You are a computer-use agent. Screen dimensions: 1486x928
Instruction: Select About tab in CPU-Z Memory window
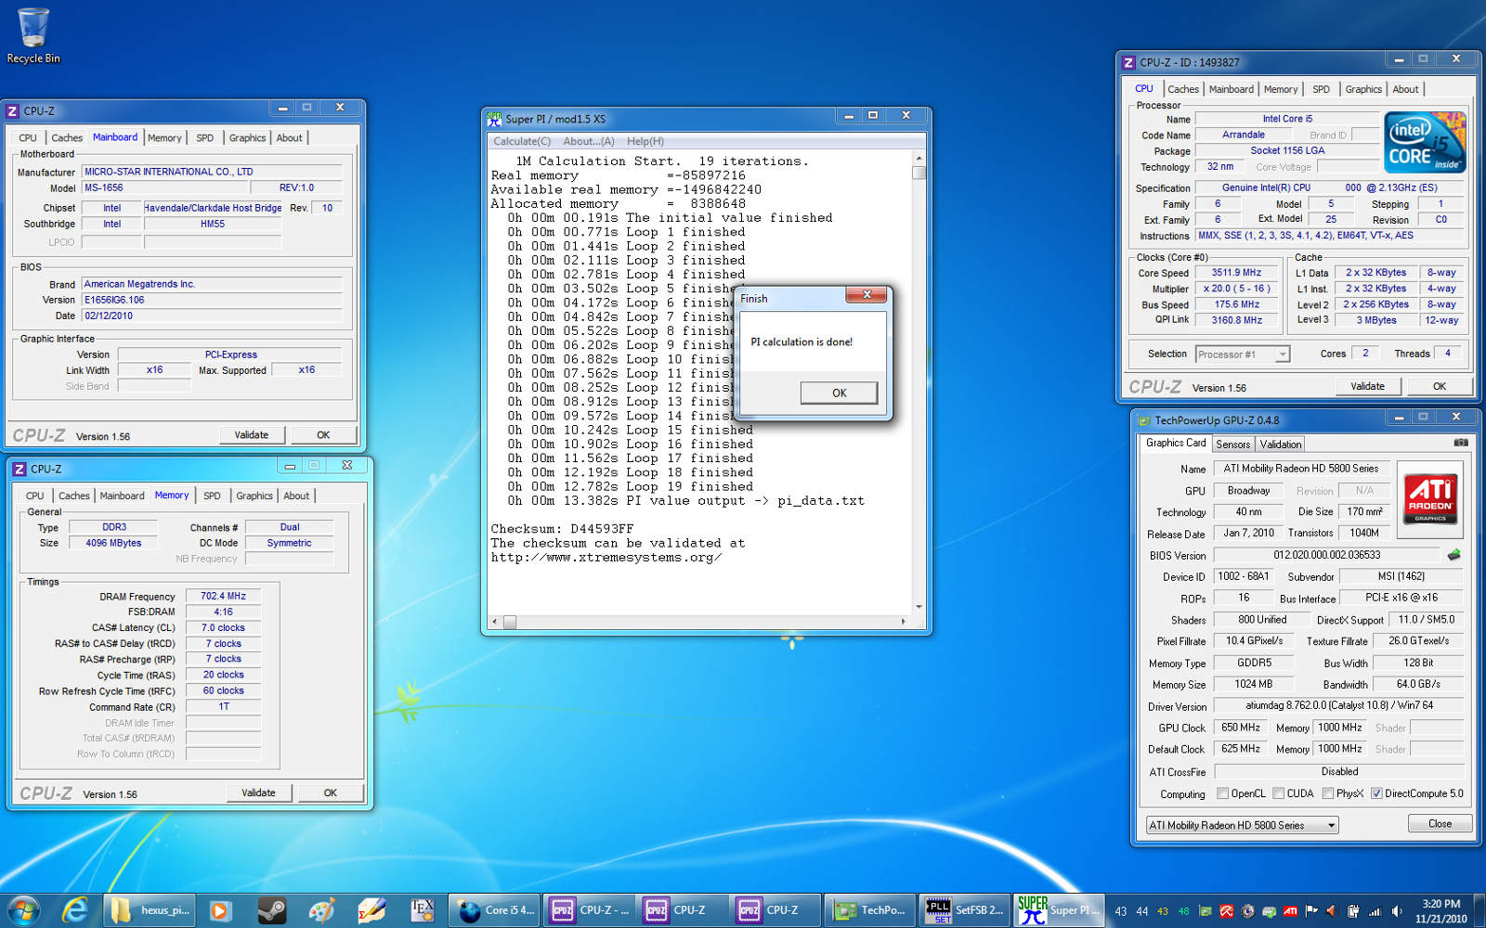(296, 496)
